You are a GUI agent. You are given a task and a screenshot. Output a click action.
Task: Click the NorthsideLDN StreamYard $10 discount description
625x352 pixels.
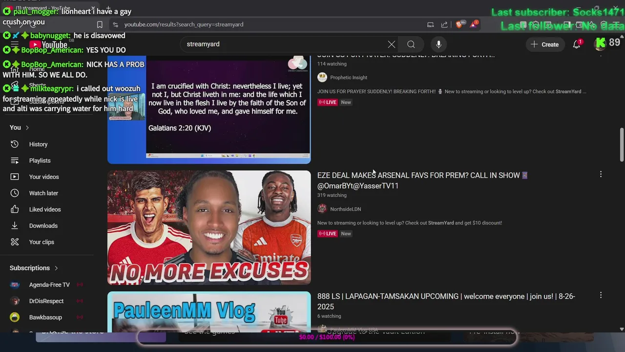tap(410, 223)
